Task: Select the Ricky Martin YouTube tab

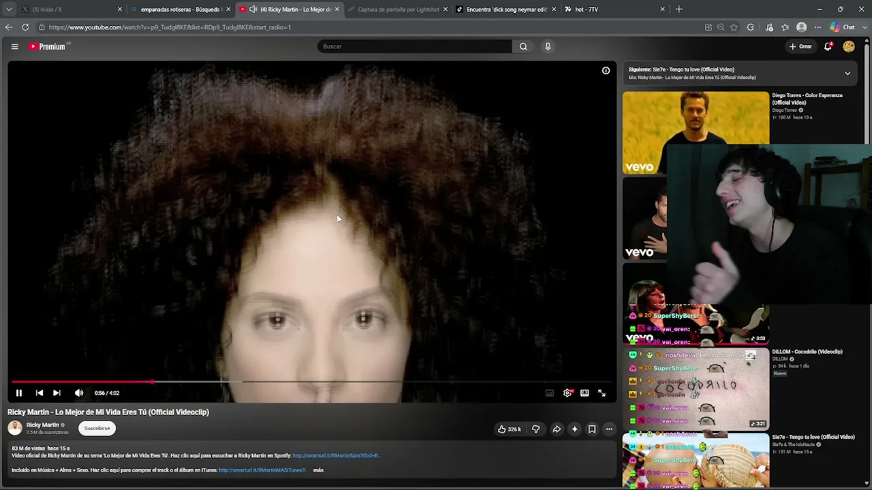Action: pos(288,10)
